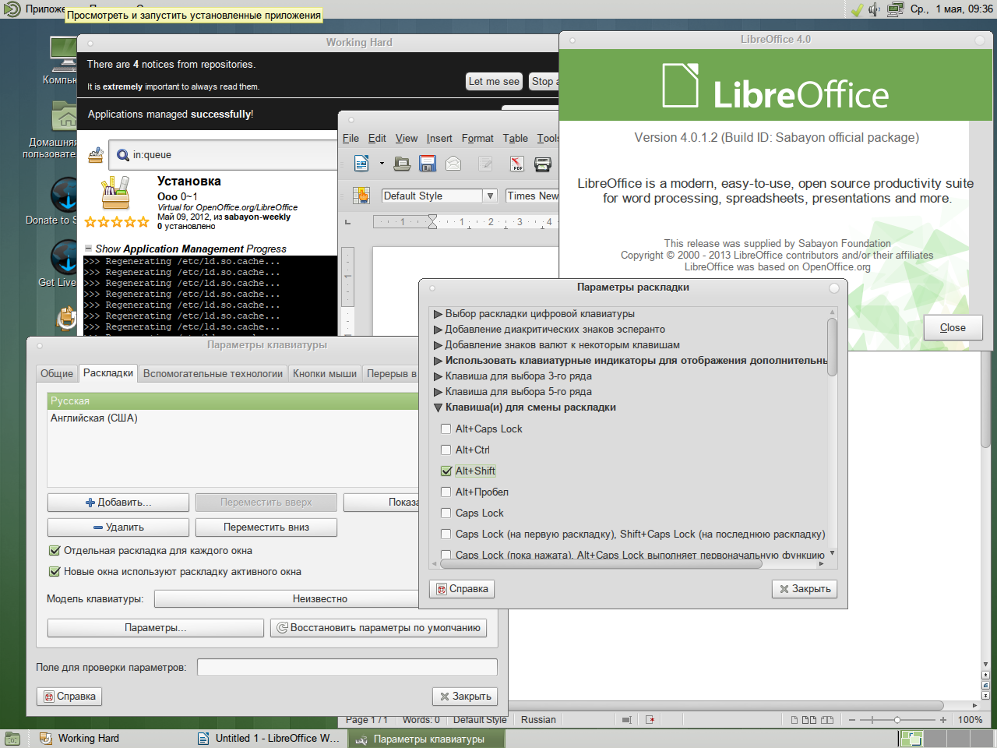Viewport: 997px width, 748px height.
Task: Expand Добавление диакритических знаков эсперанто
Action: click(x=438, y=330)
